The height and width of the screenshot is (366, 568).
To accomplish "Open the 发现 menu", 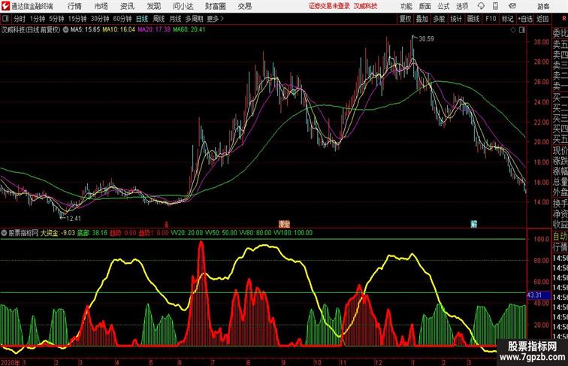I will coord(153,6).
